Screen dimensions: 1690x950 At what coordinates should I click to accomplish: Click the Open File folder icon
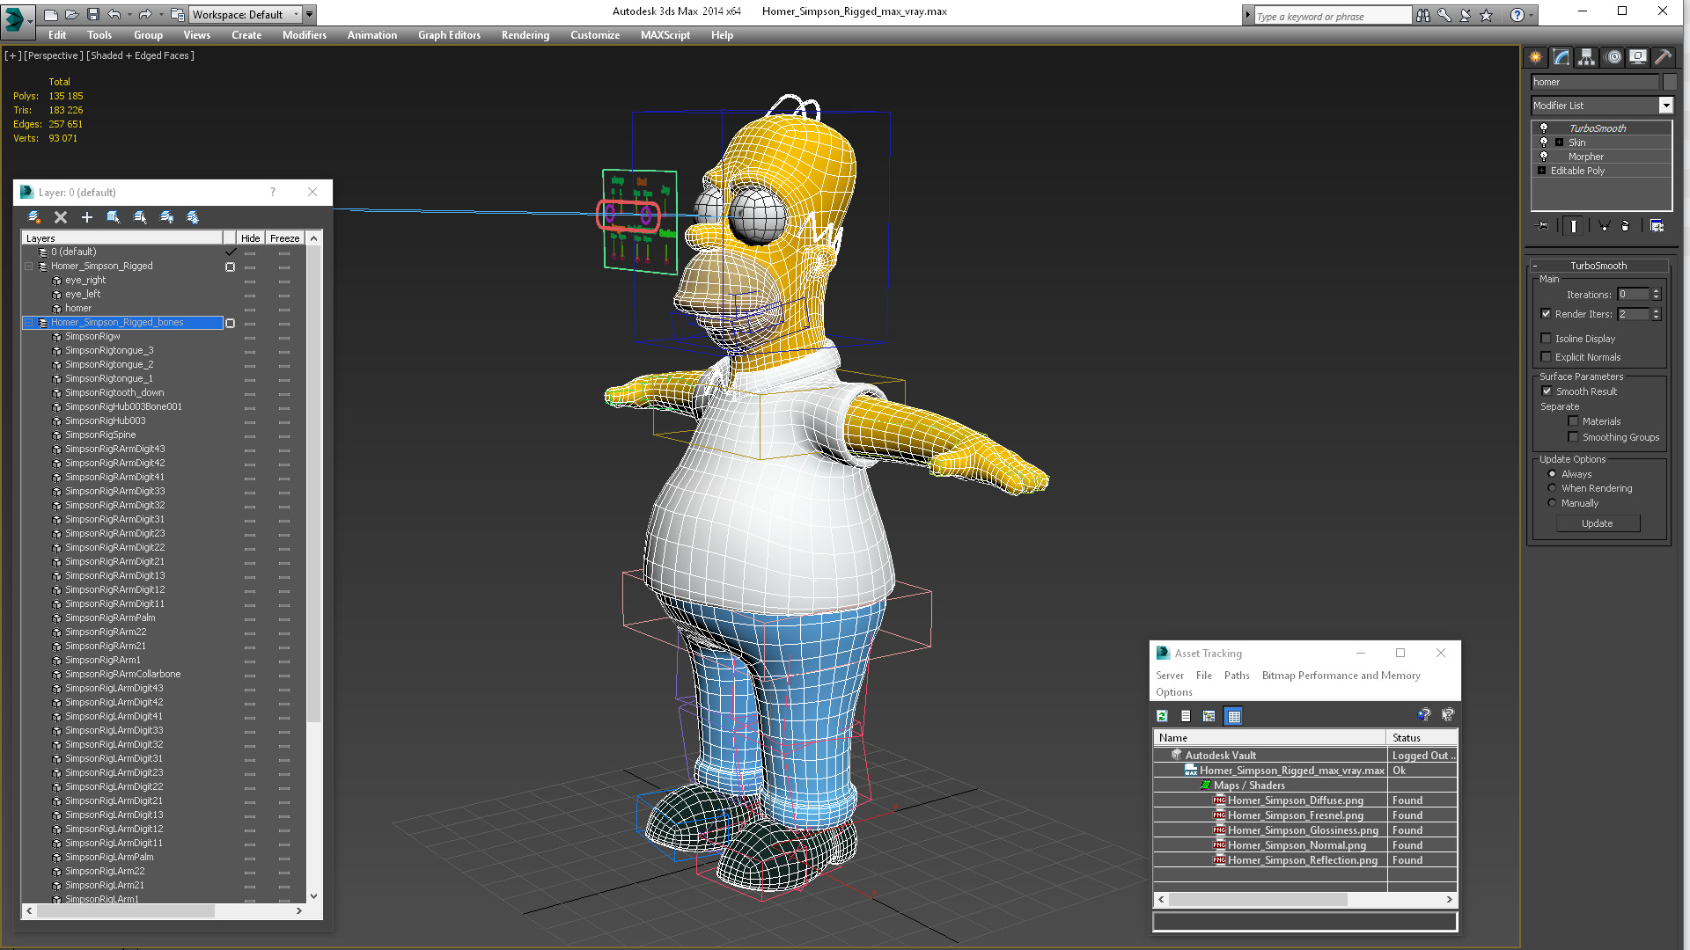tap(72, 14)
